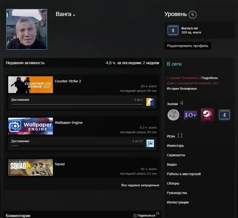Image resolution: width=238 pixels, height=218 pixels.
Task: Click the Редактировать профиль button
Action: tap(188, 46)
